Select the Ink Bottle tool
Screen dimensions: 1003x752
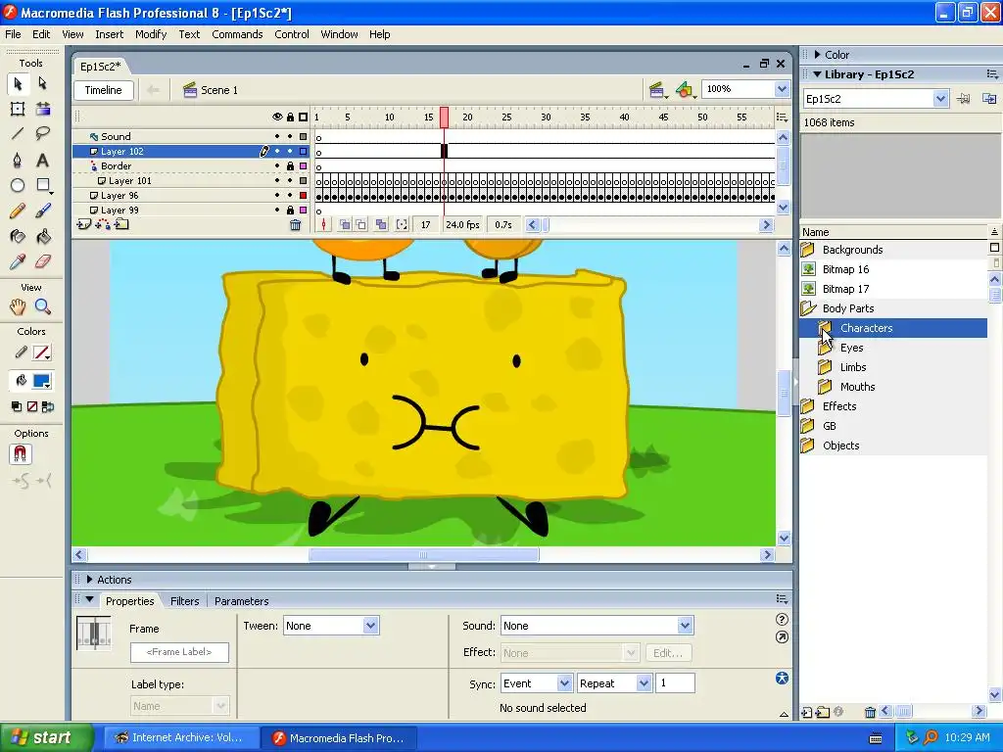point(18,237)
